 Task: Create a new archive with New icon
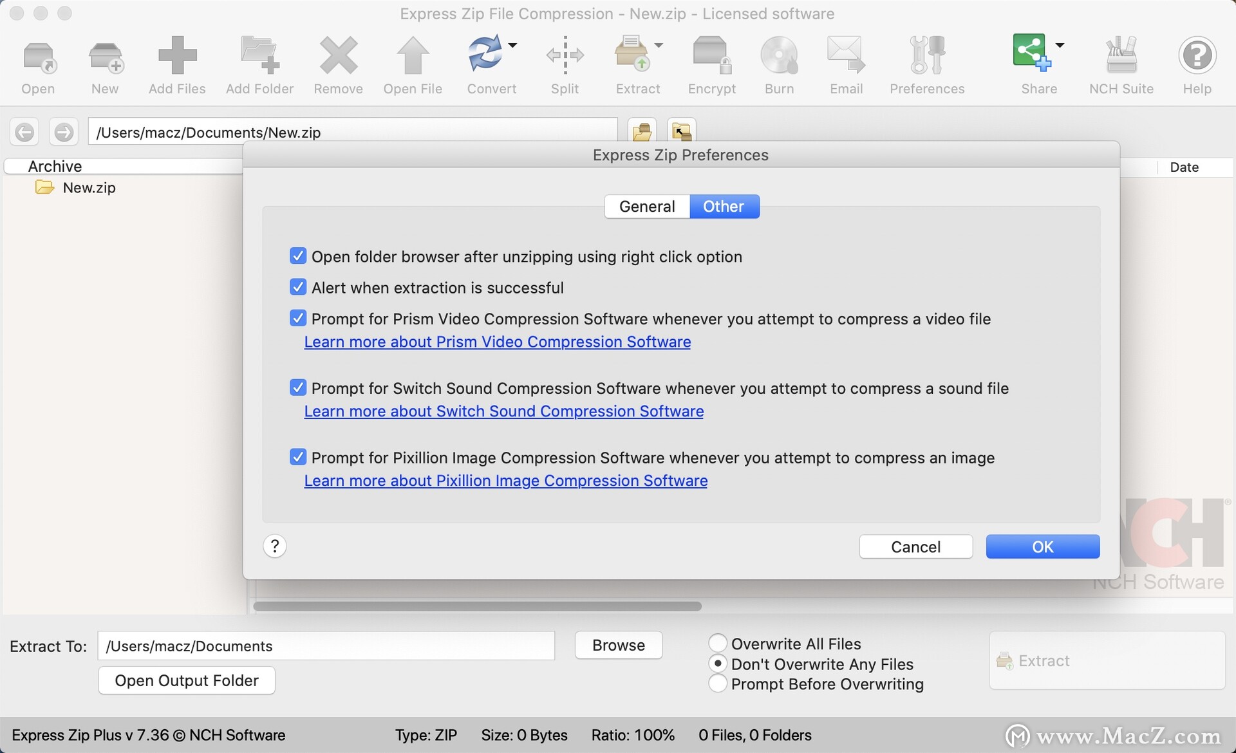click(x=105, y=57)
